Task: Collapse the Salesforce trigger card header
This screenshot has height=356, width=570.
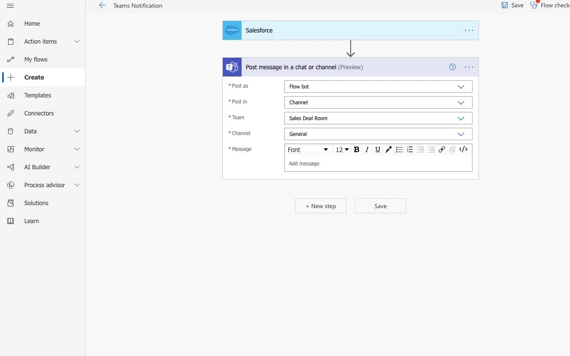Action: (x=351, y=30)
